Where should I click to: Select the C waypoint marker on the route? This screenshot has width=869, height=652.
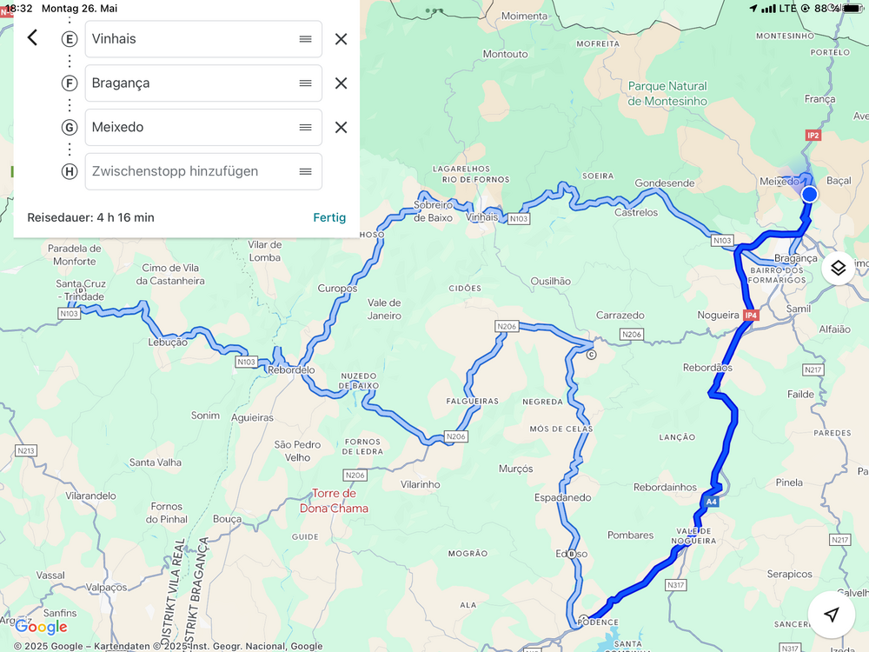[x=591, y=355]
